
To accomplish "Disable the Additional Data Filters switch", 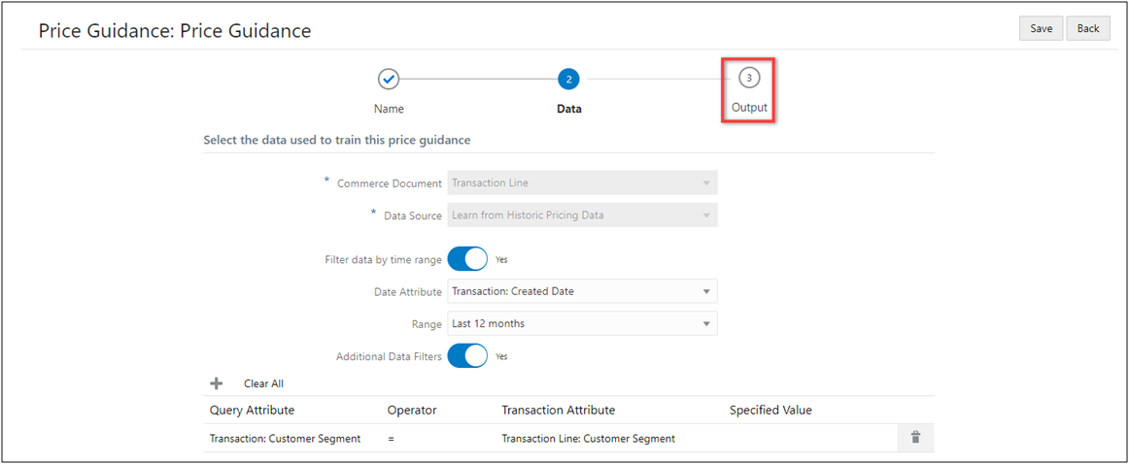I will coord(467,356).
